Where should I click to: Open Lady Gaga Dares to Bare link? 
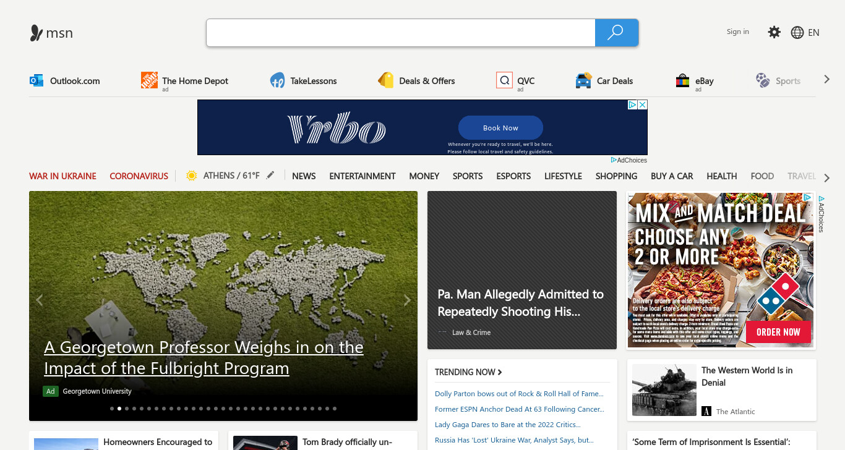click(507, 425)
